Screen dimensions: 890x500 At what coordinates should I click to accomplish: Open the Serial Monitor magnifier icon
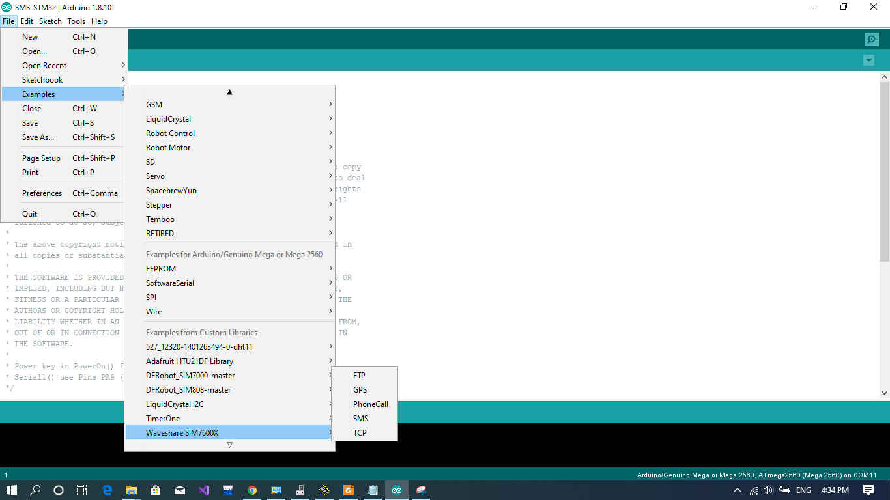click(872, 40)
